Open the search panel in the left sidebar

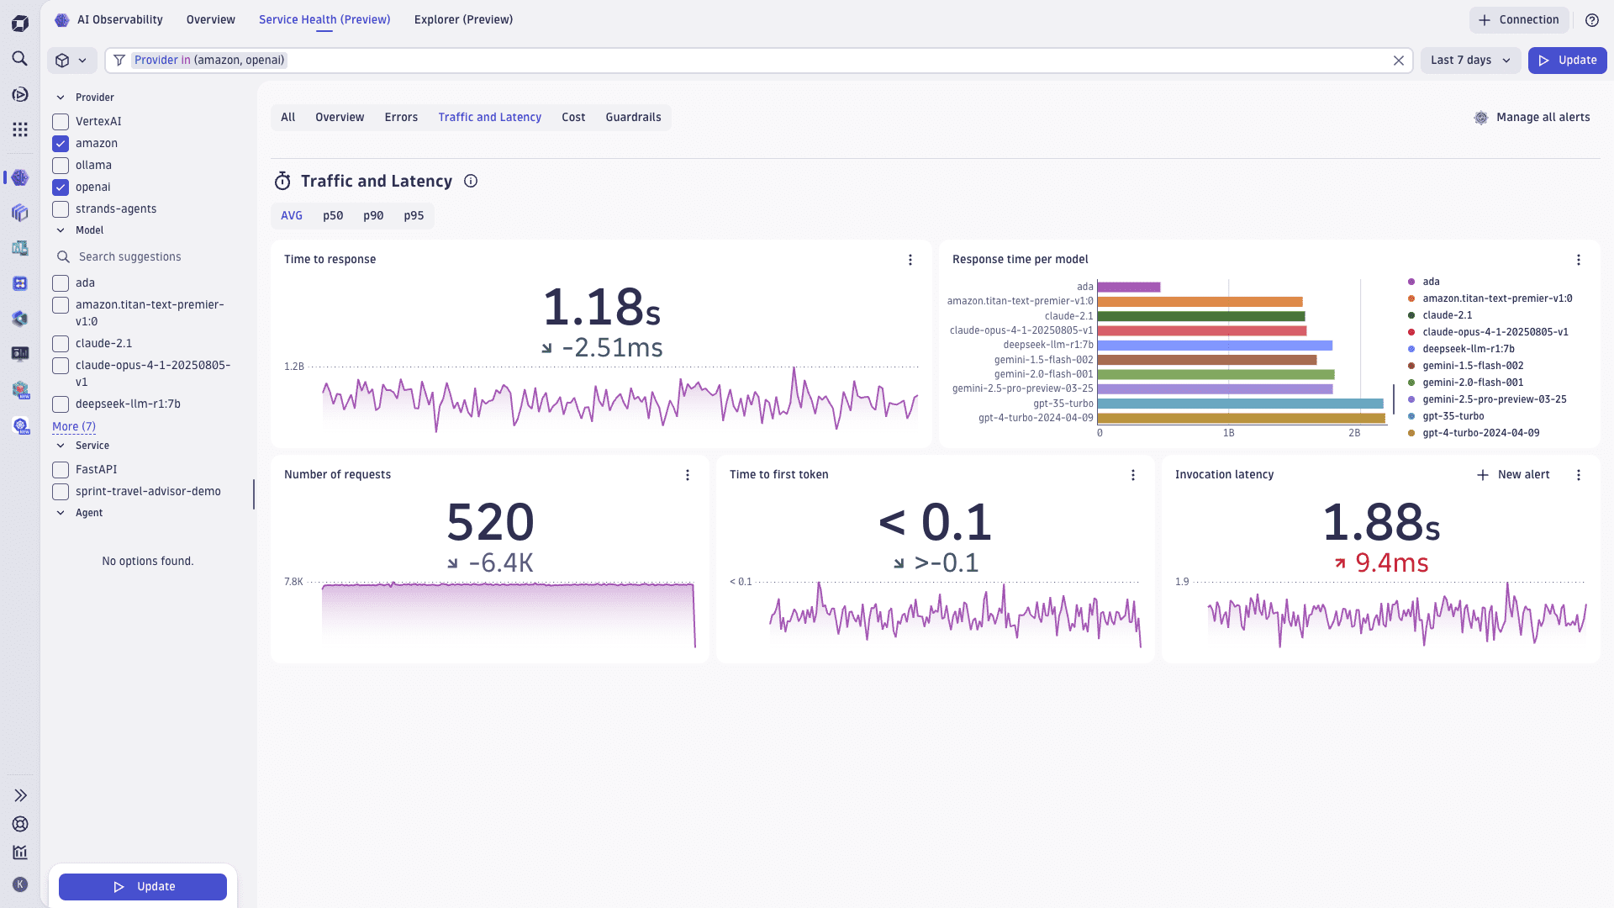point(19,60)
